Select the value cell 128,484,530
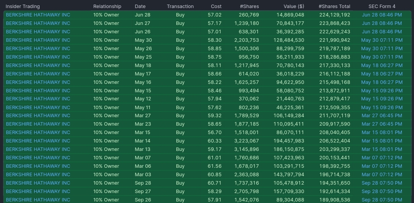Screen dimensions: 414x203 289,40
